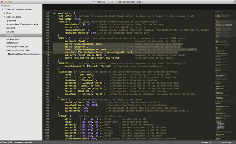236x144 pixels.
Task: Open toothbrush-timer.xdk file
Action: point(17,46)
